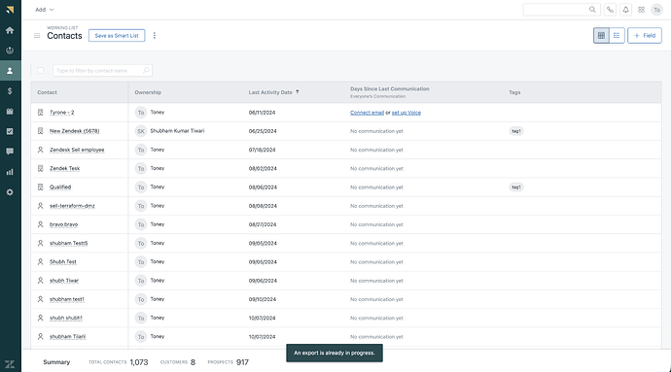Click the + Field button
Viewport: 671px width, 372px height.
click(645, 36)
